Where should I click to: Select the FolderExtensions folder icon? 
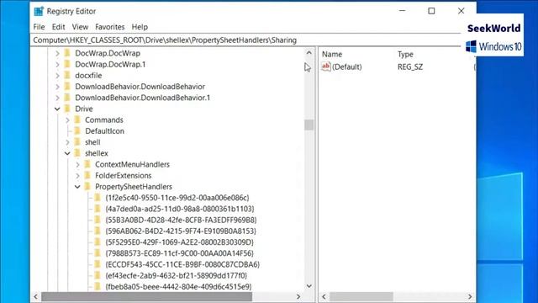point(87,176)
